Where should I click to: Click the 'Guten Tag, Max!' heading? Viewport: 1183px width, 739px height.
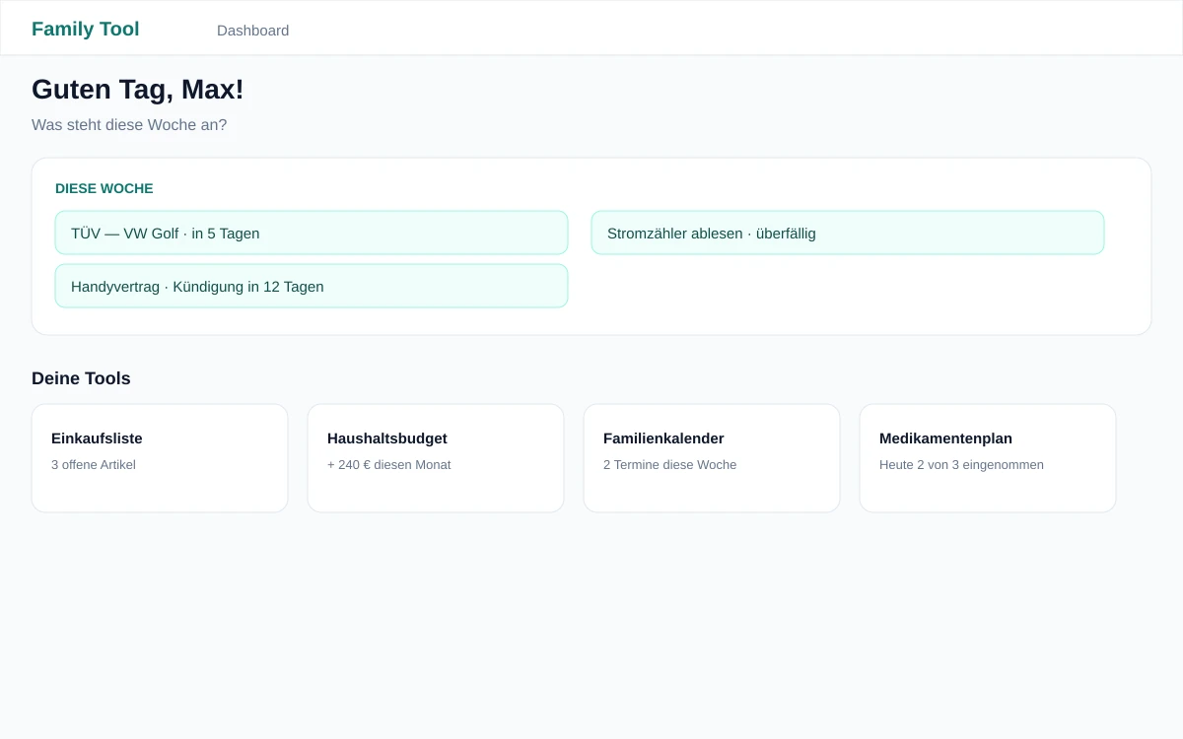pyautogui.click(x=137, y=90)
